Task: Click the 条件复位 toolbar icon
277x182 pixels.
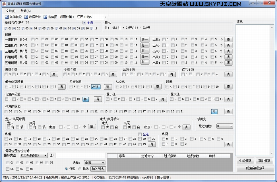Action: [7, 17]
